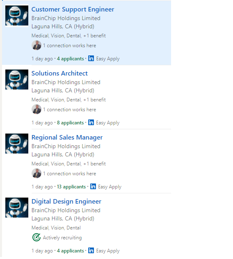Click Easy Apply on Solutions Architect
This screenshot has height=259, width=233.
click(x=108, y=123)
